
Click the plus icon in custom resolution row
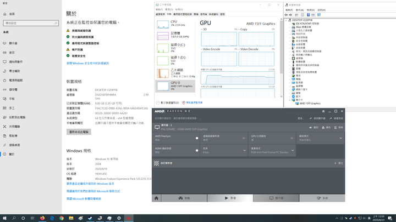[335, 163]
